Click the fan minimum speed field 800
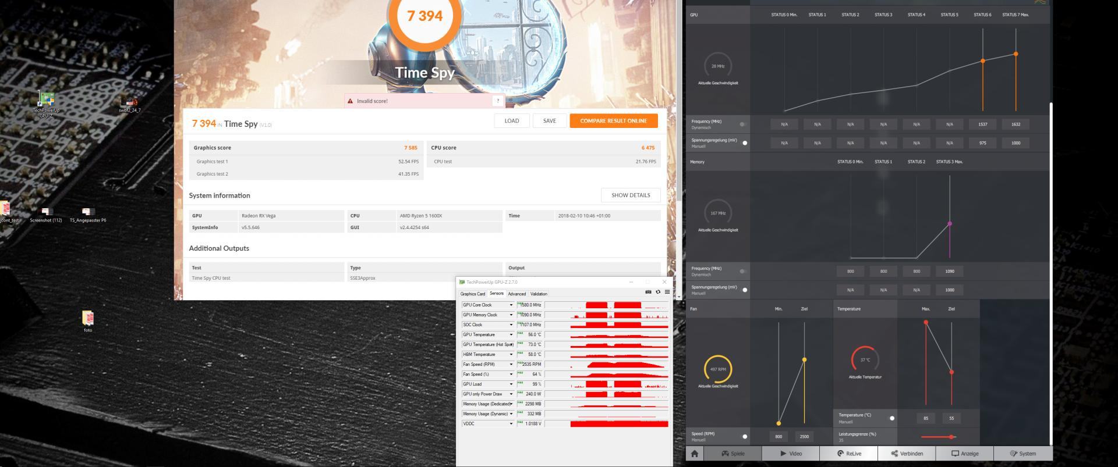This screenshot has width=1118, height=467. (x=779, y=437)
